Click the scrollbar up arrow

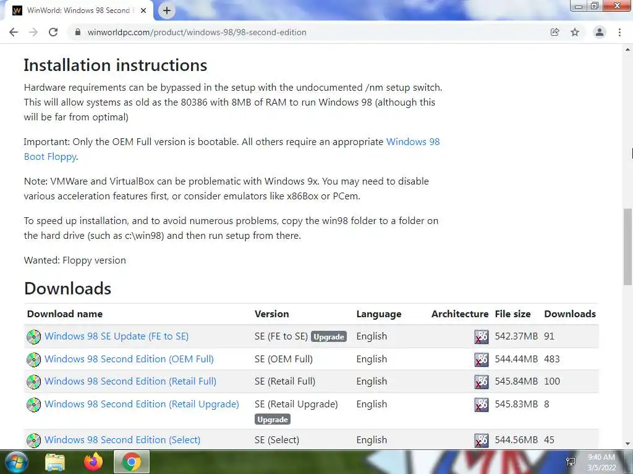point(628,49)
